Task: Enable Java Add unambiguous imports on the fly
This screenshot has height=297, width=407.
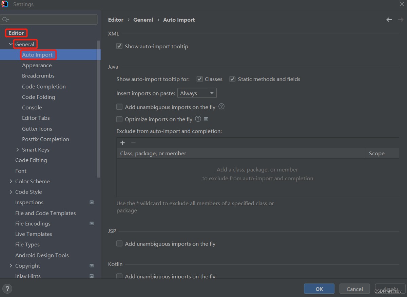Action: (119, 107)
